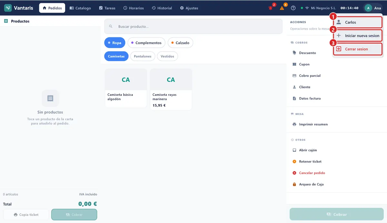Click the Datos factura document icon

pos(294,98)
